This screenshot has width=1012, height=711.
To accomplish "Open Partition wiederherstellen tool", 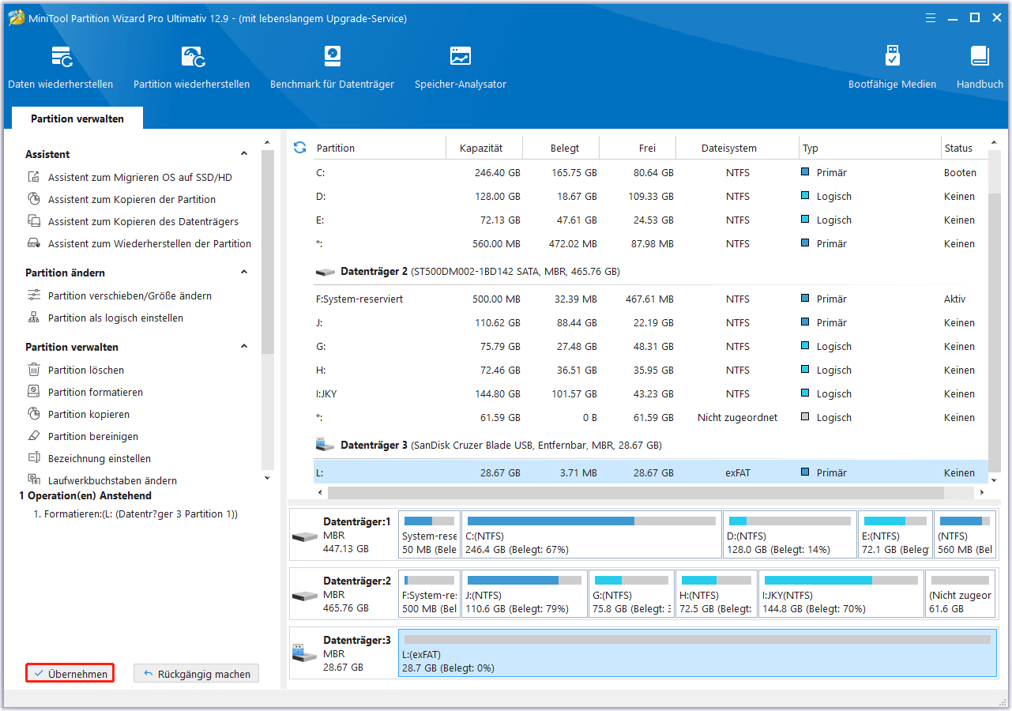I will click(x=192, y=67).
